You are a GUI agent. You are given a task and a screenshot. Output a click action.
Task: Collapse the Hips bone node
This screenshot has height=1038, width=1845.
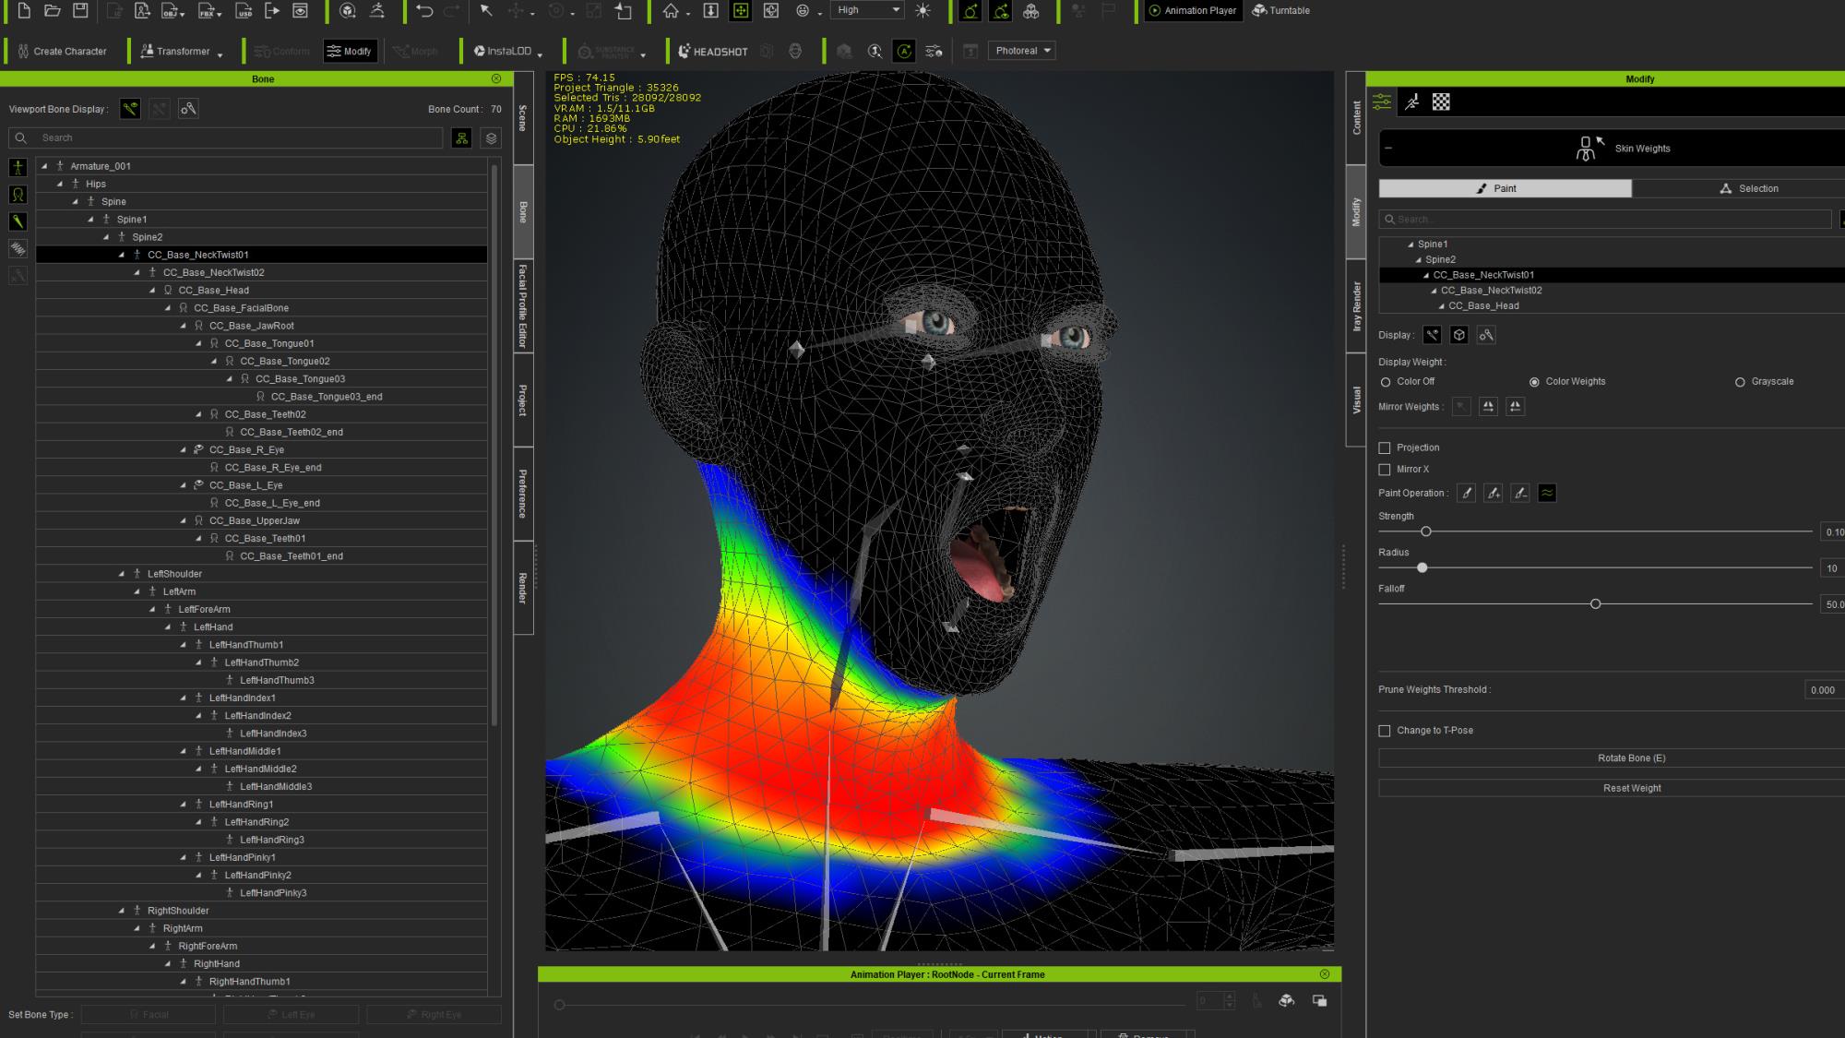pos(60,184)
